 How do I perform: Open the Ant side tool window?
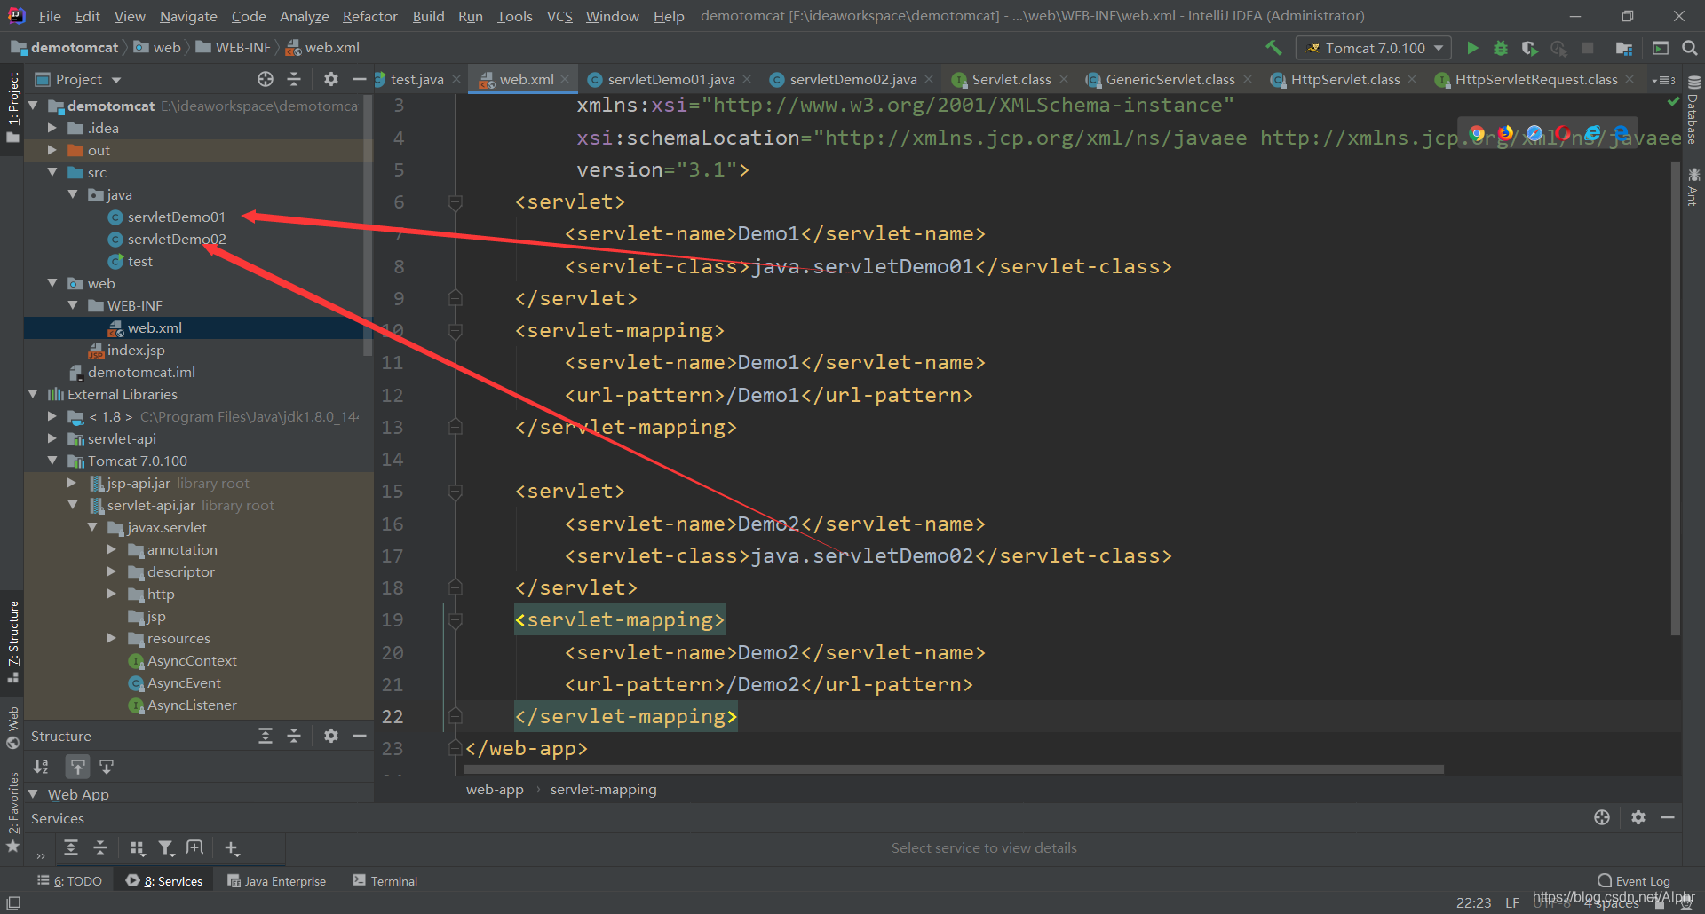click(1693, 187)
